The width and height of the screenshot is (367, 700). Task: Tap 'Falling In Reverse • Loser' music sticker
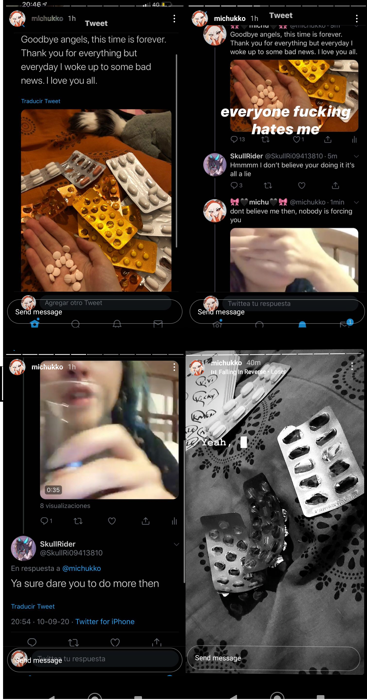(x=249, y=372)
